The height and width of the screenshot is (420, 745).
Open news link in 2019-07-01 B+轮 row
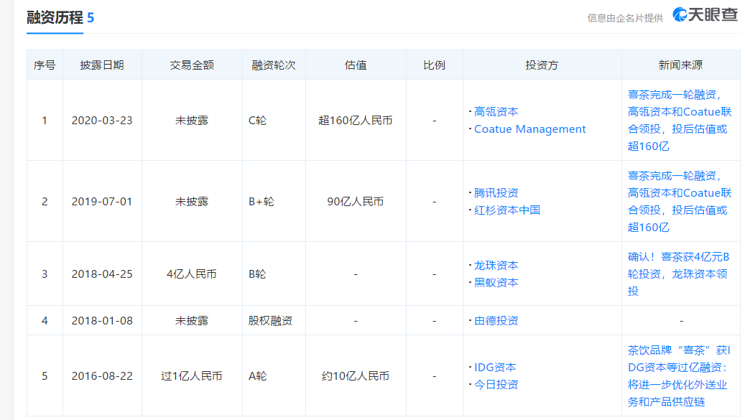pyautogui.click(x=680, y=202)
